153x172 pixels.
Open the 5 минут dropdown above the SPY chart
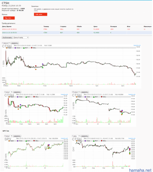pos(8,136)
